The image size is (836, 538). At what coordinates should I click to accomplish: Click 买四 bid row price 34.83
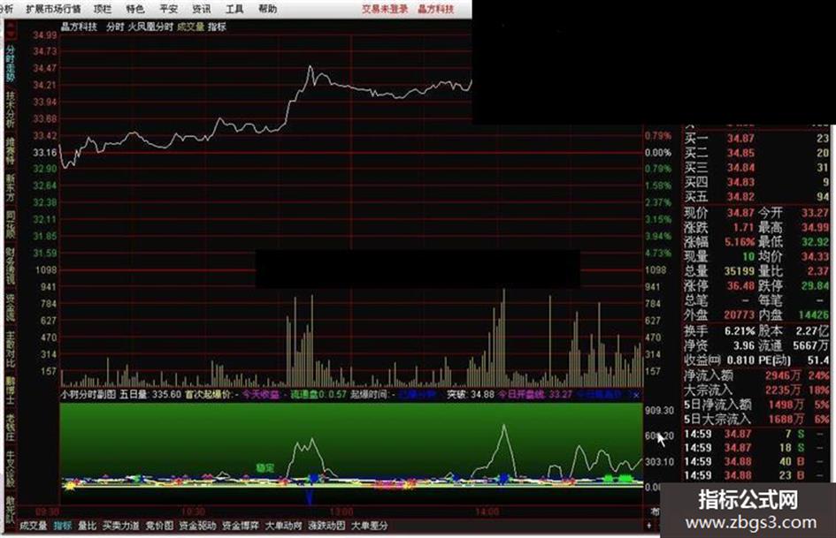click(x=741, y=183)
